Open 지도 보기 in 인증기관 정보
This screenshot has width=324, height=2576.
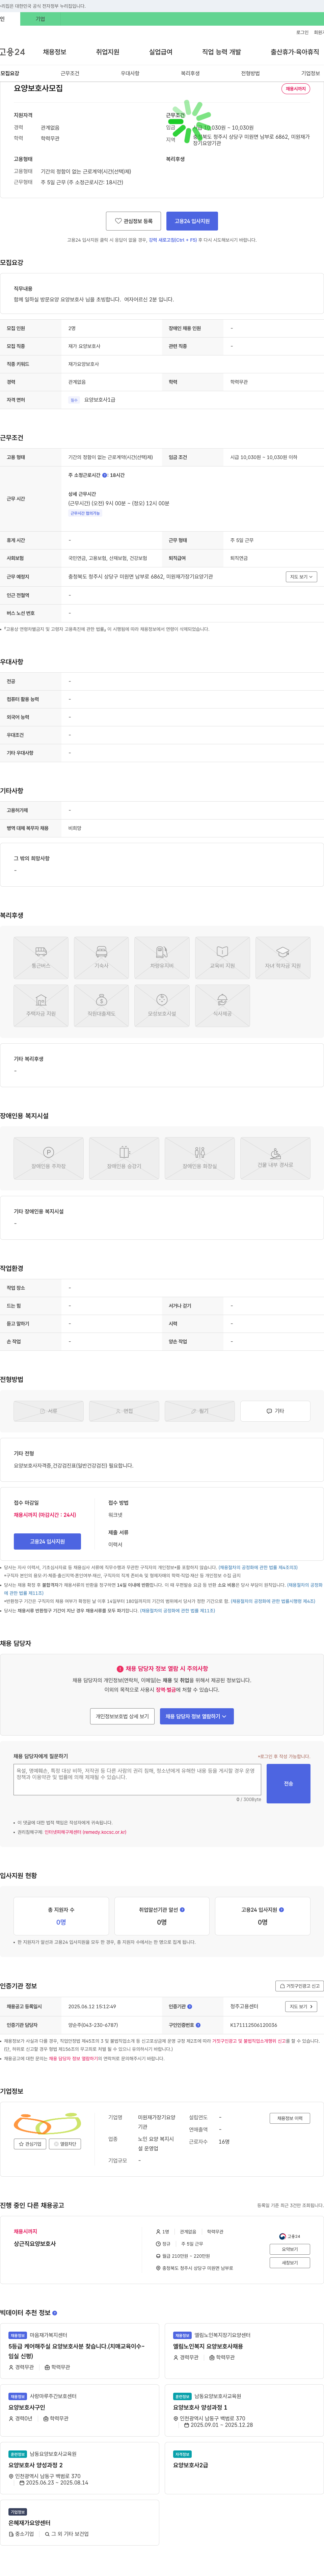[x=301, y=2006]
